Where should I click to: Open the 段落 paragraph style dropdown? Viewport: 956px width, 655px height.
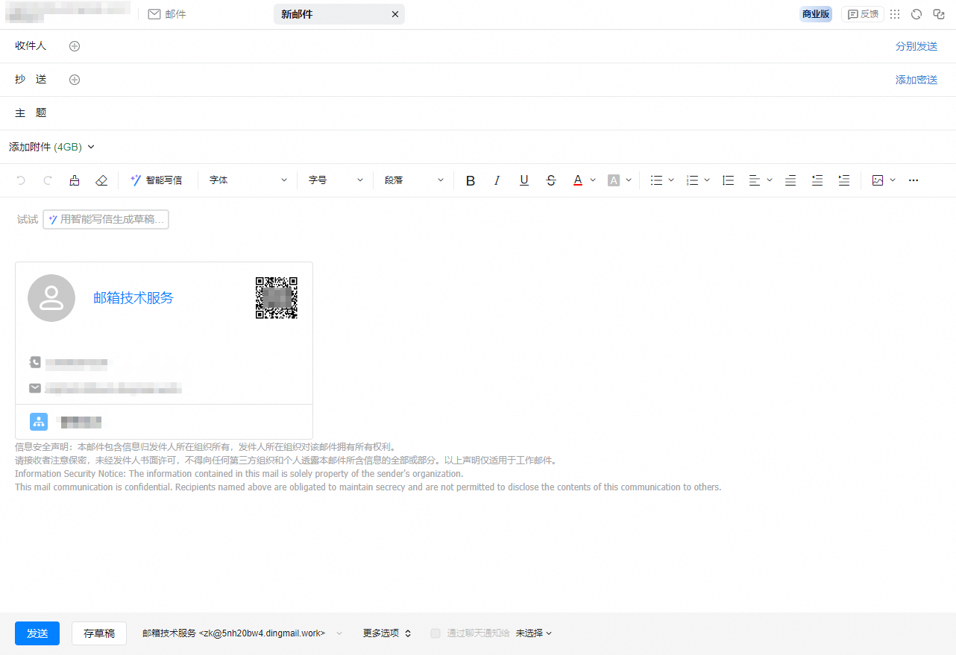click(414, 180)
